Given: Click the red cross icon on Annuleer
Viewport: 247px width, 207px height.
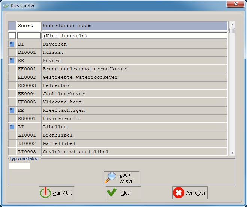Looking at the screenshot, I should (x=179, y=193).
